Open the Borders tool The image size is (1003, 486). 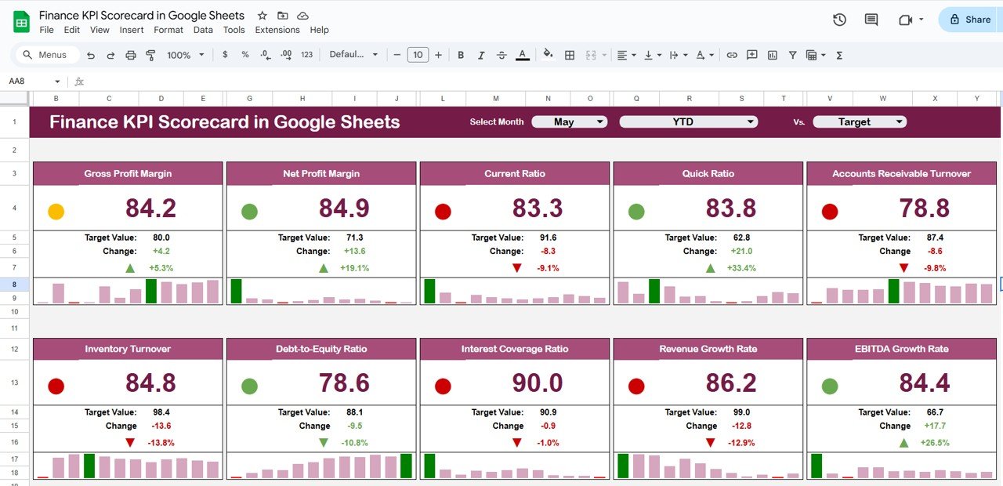tap(570, 55)
